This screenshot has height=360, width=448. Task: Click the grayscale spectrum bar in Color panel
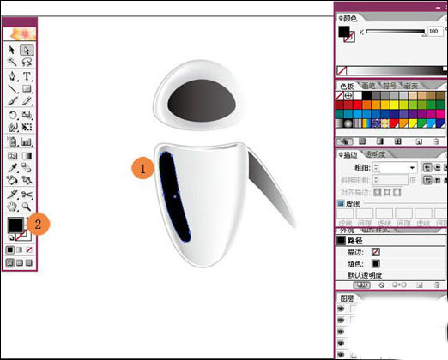(397, 70)
